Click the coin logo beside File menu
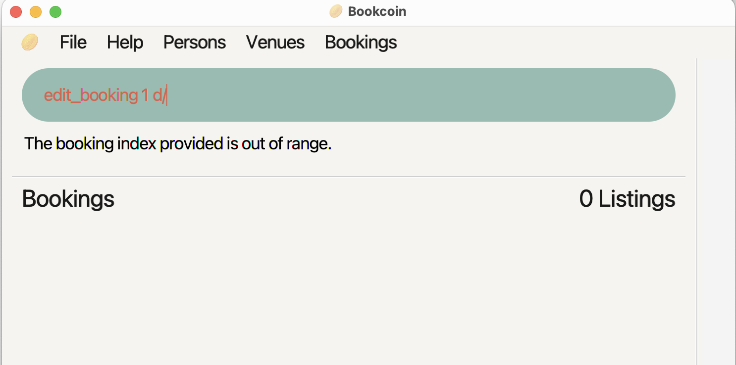The width and height of the screenshot is (736, 365). coord(30,42)
